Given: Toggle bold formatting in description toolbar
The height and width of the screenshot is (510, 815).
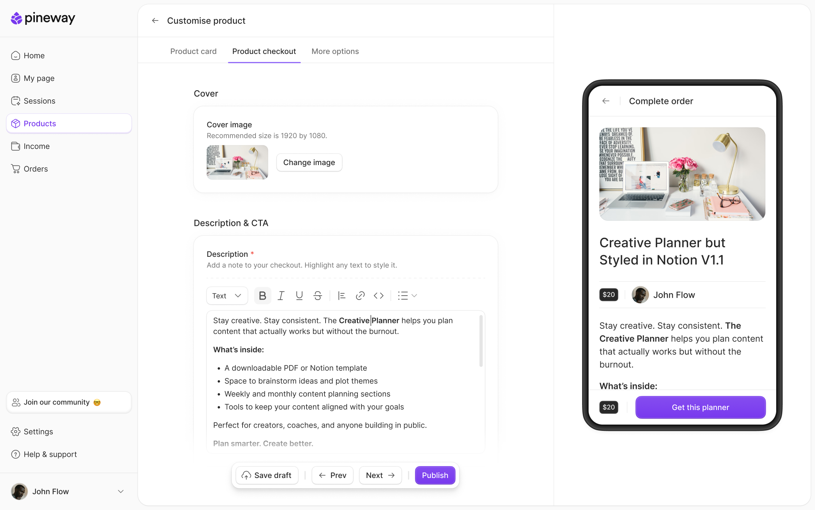Looking at the screenshot, I should 262,296.
